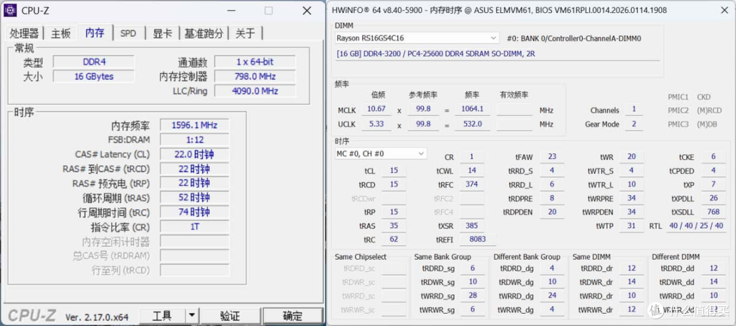Click the UCLK frequency 532.0 field

point(472,124)
